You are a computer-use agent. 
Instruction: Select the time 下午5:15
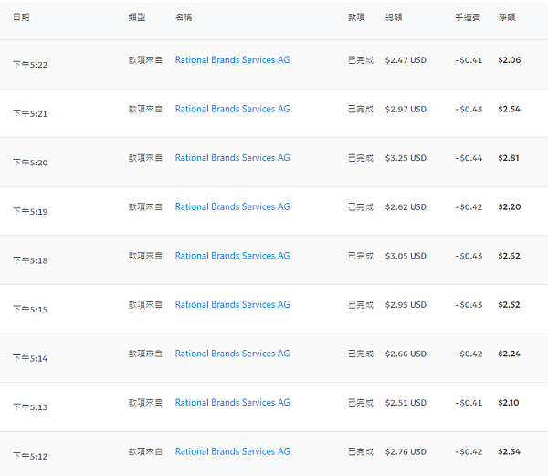pos(30,310)
